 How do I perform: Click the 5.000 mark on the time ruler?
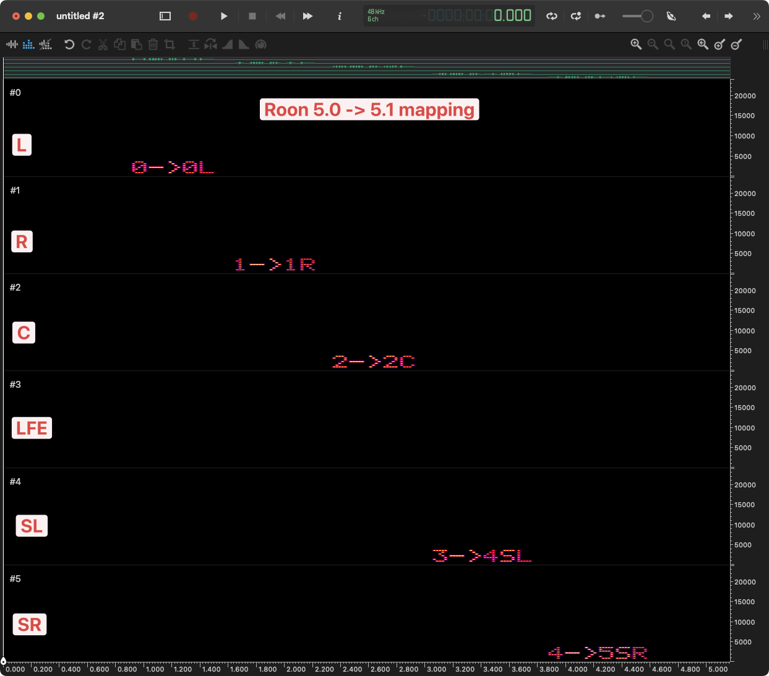click(718, 669)
